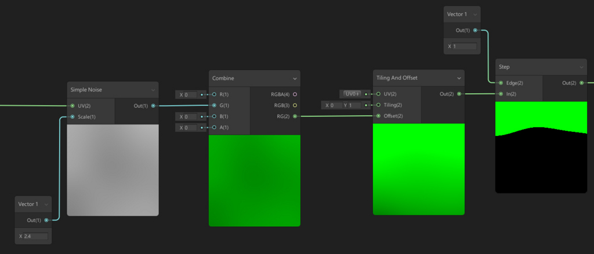The height and width of the screenshot is (254, 594).
Task: Click the Simple Noise UV(2) input port
Action: [x=73, y=106]
